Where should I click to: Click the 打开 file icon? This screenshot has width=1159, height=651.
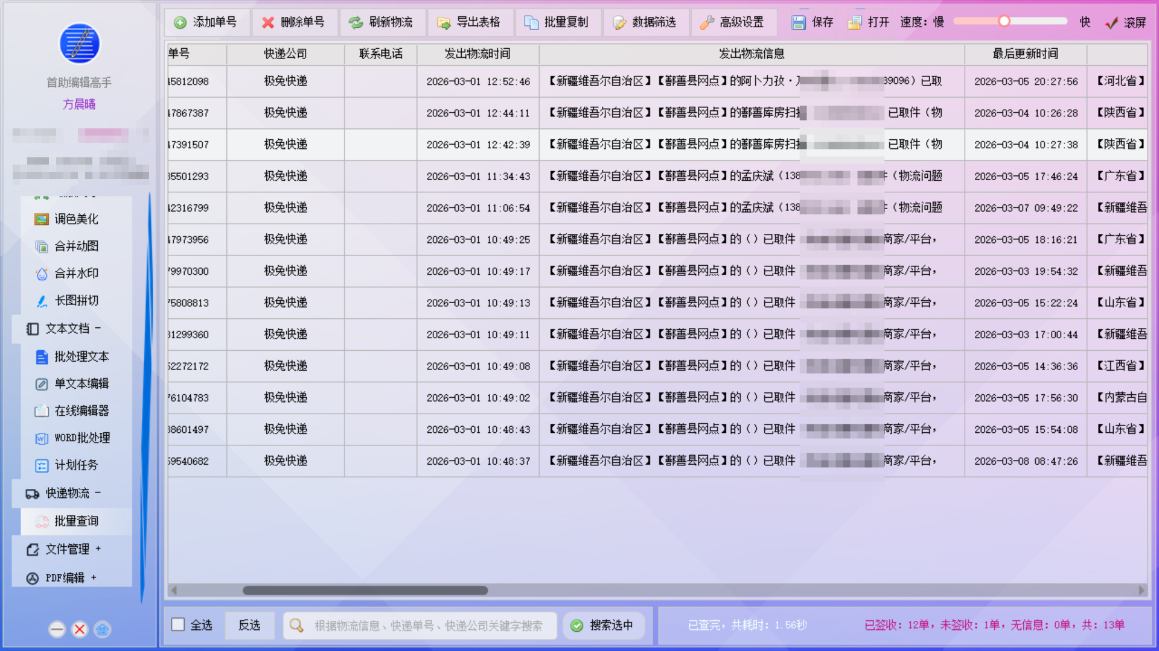tap(855, 23)
